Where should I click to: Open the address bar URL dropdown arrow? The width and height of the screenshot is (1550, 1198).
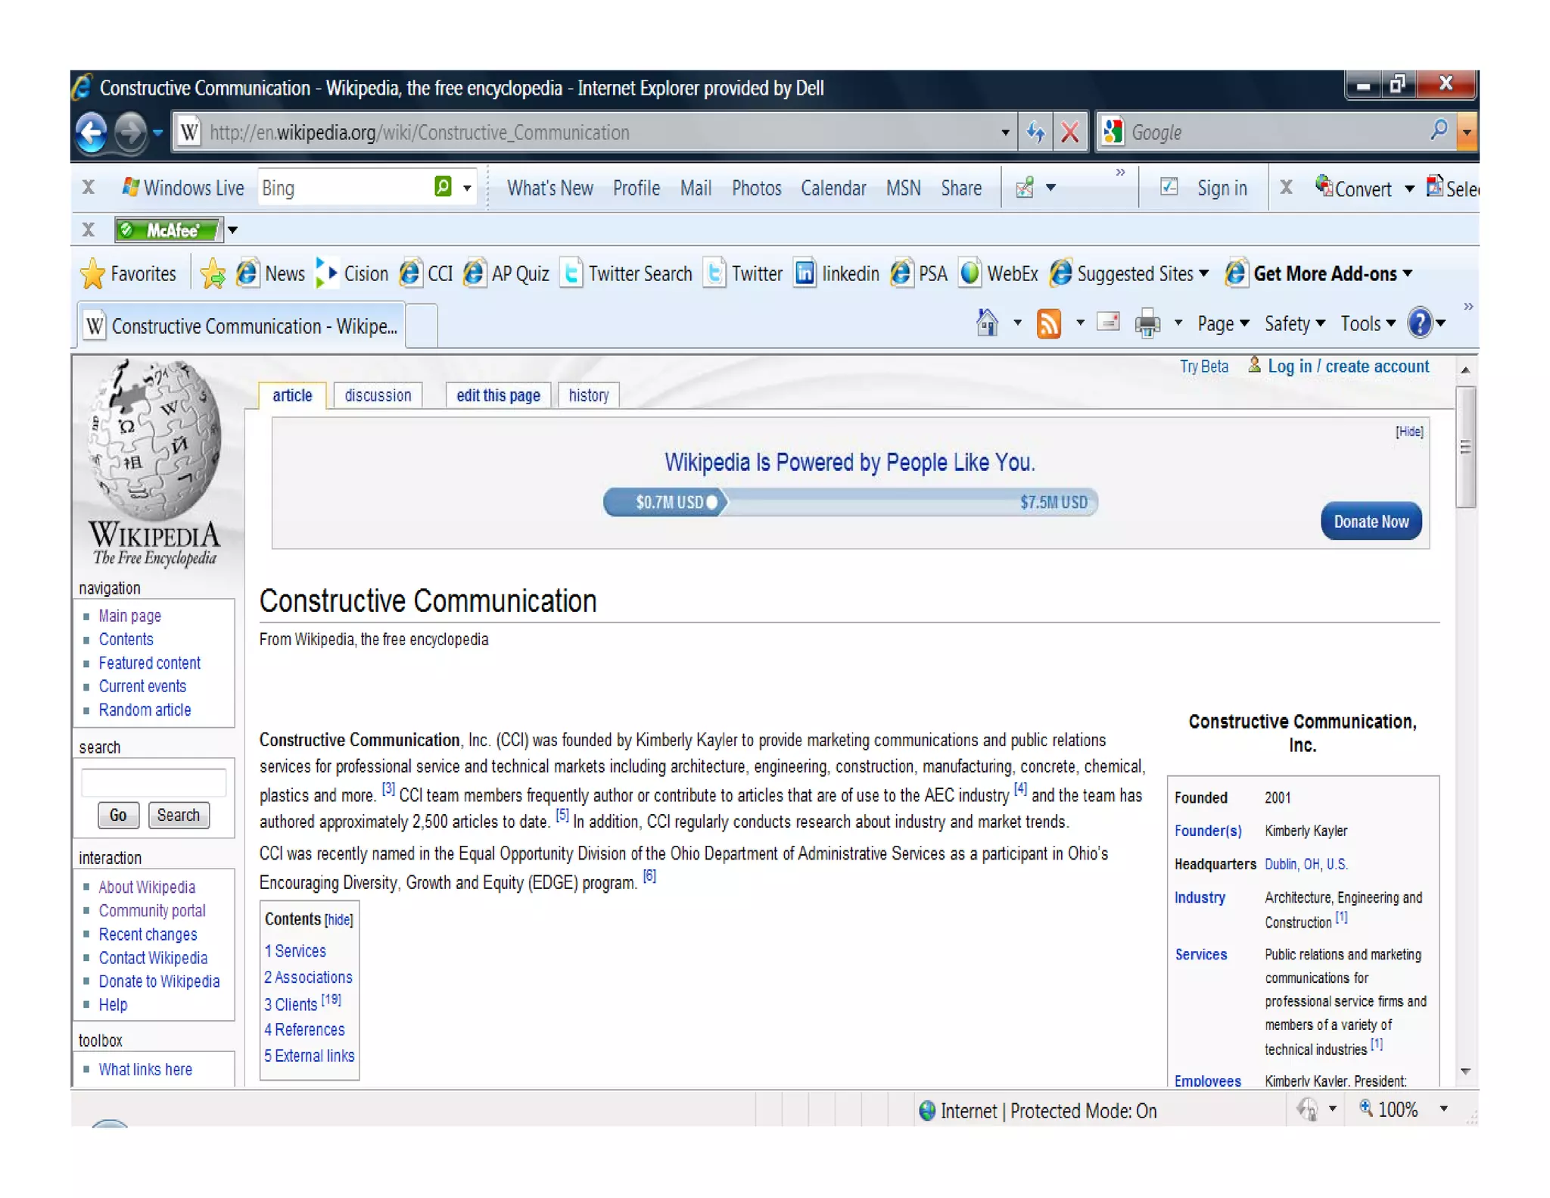1004,133
